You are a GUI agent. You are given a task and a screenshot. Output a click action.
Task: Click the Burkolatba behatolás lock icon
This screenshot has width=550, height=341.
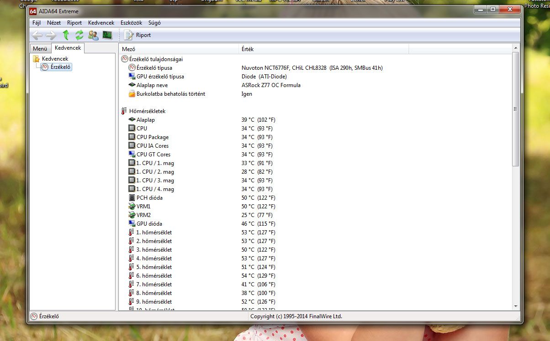(132, 93)
